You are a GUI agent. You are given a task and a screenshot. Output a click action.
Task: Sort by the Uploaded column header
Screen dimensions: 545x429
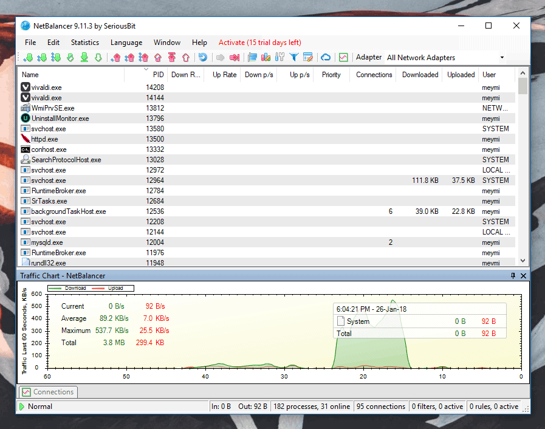click(460, 75)
